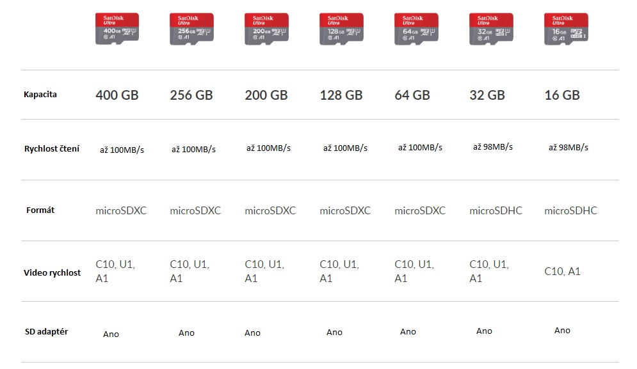Click the SanDisk Ultra 400GB card image
The height and width of the screenshot is (369, 637).
pos(117,29)
